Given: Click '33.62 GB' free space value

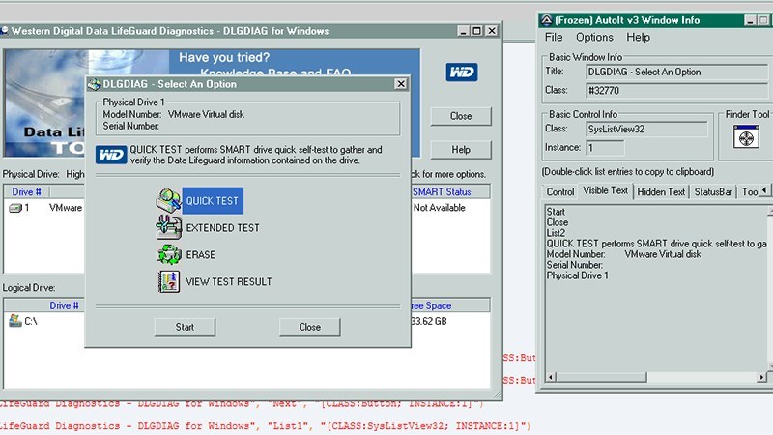Looking at the screenshot, I should [x=429, y=321].
